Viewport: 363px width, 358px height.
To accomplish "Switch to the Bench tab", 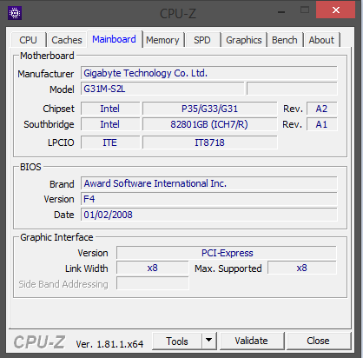I will [285, 40].
